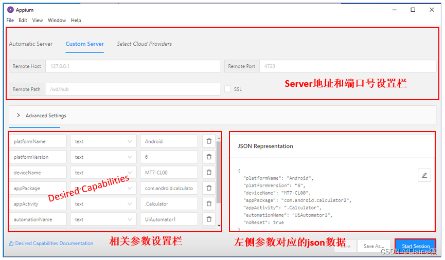
Task: Open the Window menu
Action: (57, 21)
